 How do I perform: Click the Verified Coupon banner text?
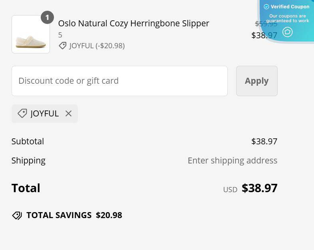coord(290,7)
